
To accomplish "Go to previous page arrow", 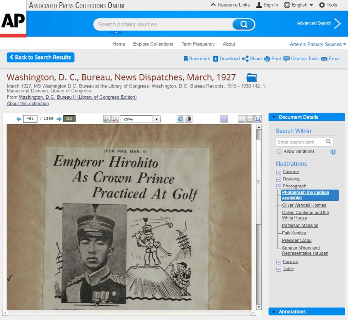I will tap(19, 119).
